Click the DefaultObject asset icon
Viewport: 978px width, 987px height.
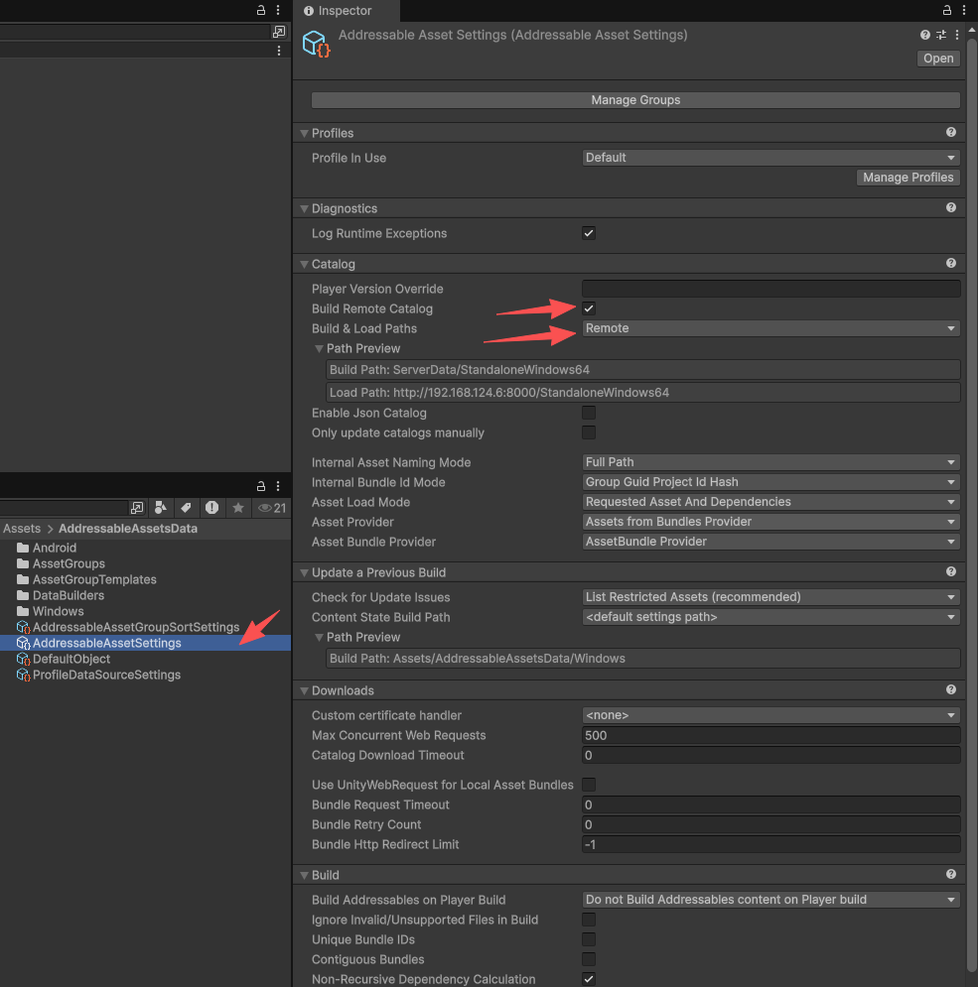23,659
